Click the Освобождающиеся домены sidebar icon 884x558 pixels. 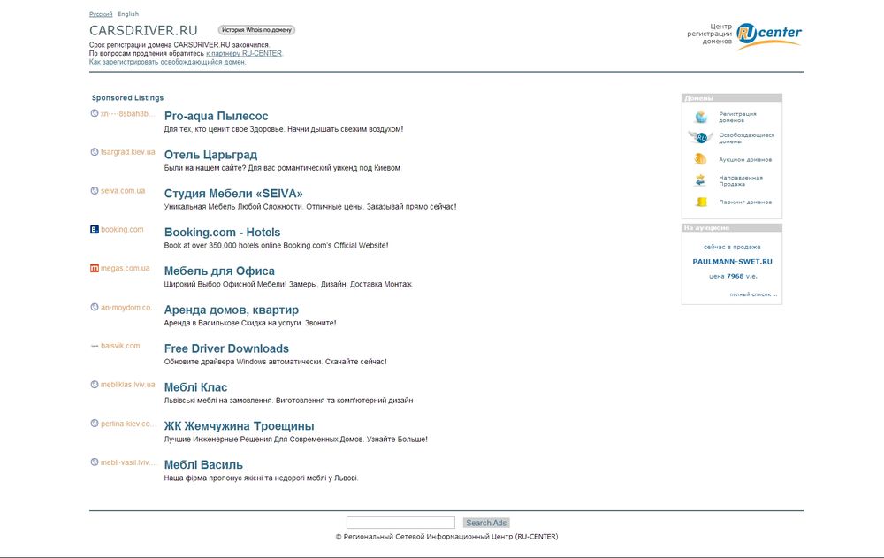click(701, 138)
